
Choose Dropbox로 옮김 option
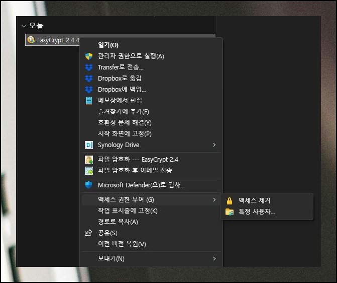[x=151, y=79]
